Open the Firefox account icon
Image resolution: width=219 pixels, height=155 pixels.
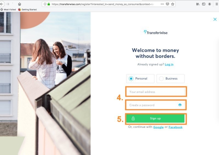[x=209, y=4]
